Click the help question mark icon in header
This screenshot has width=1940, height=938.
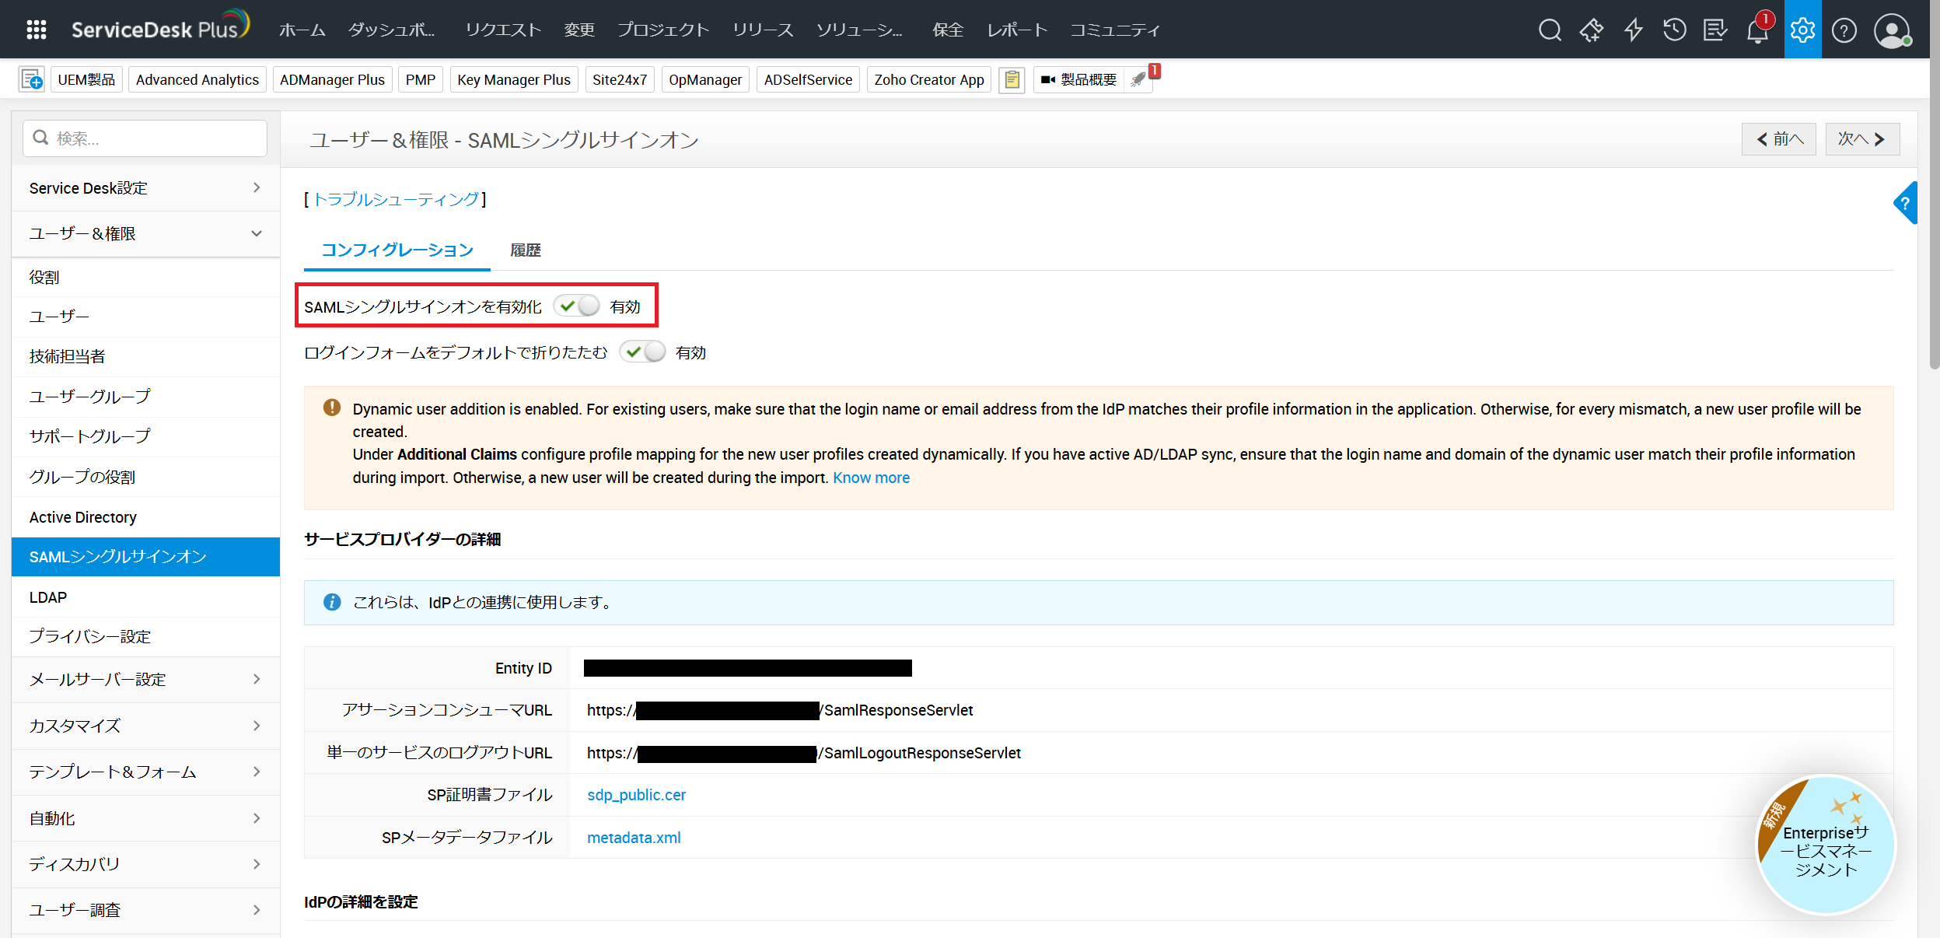(x=1844, y=30)
